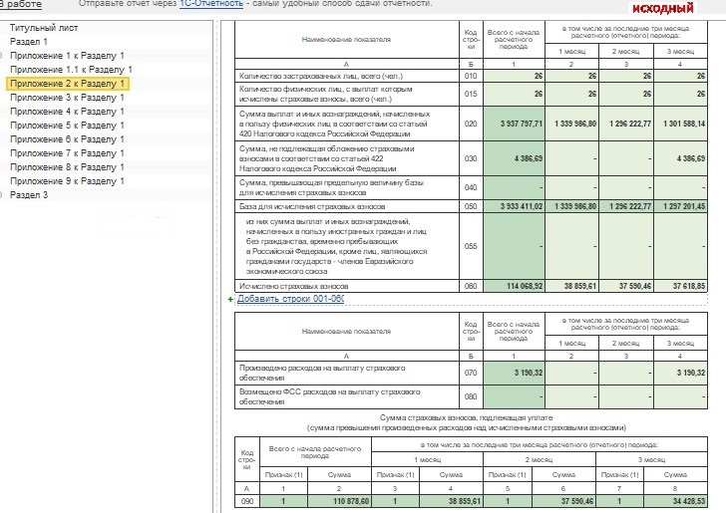Screen dimensions: 726x513
Task: Open Приложение 6 к Разделу 1
Action: pos(67,138)
